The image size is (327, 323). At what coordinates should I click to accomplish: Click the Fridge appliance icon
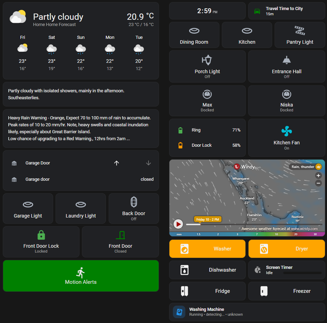click(x=184, y=291)
